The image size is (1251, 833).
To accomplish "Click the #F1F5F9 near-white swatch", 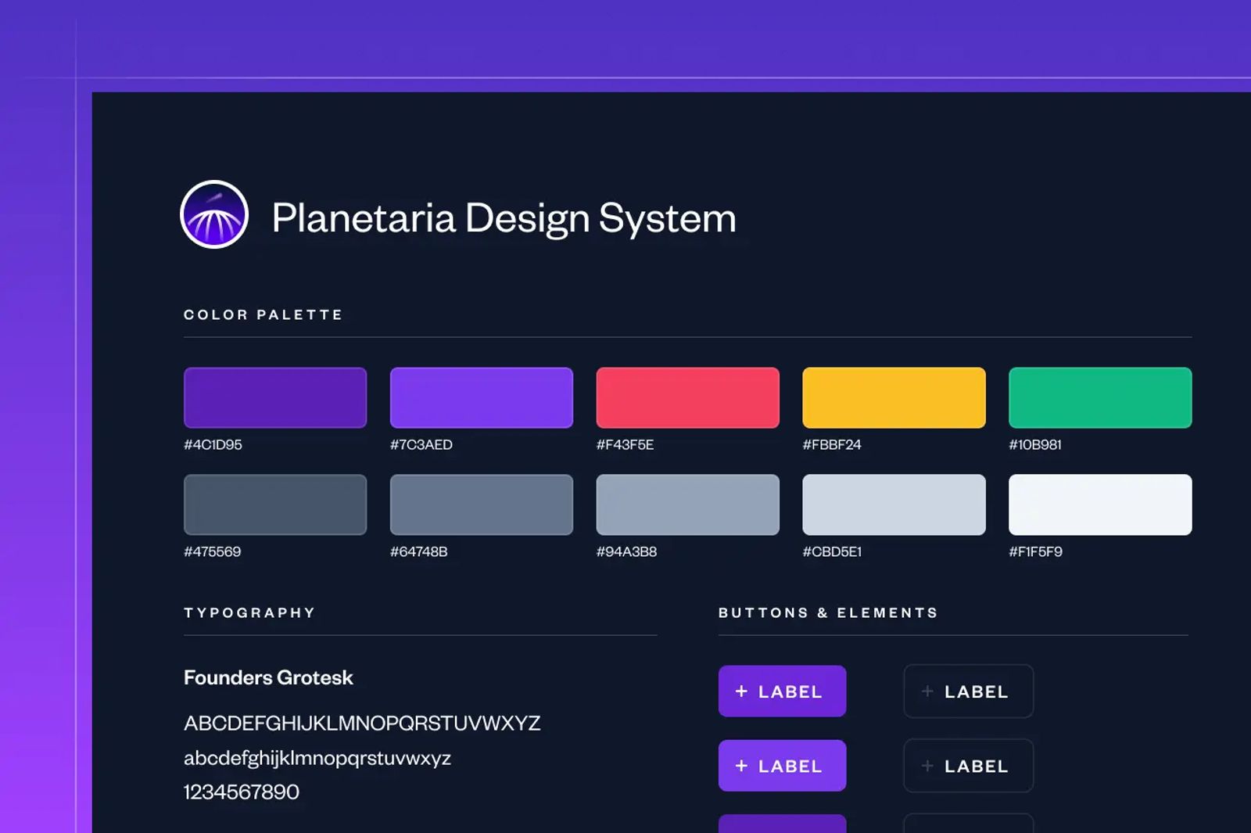I will pyautogui.click(x=1099, y=504).
